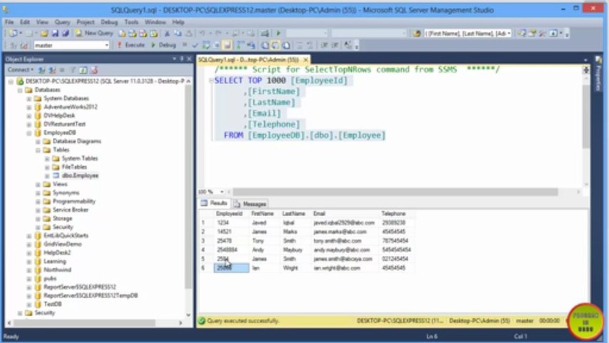The image size is (609, 343).
Task: Switch to the Messages tab
Action: point(250,203)
